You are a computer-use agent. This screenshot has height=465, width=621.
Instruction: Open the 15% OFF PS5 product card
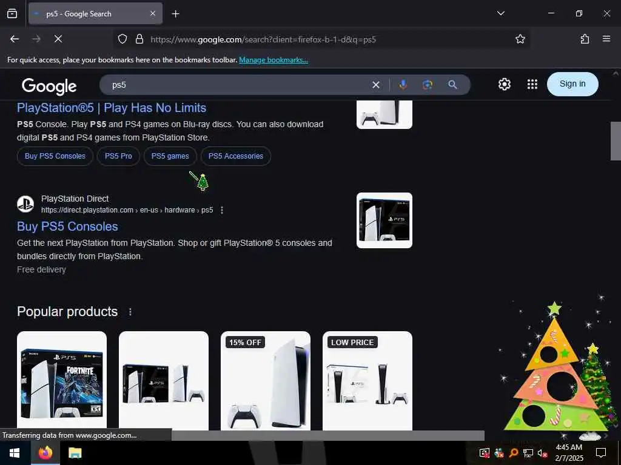pyautogui.click(x=266, y=380)
